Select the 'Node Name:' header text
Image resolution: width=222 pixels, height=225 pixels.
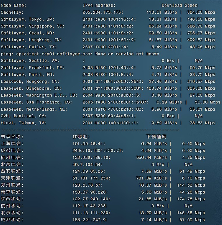coord(14,5)
